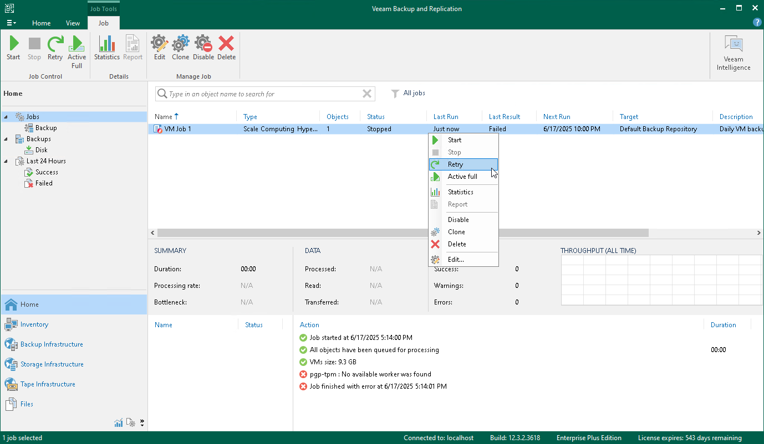Image resolution: width=764 pixels, height=444 pixels.
Task: Run Active Full from the ribbon
Action: [x=77, y=52]
